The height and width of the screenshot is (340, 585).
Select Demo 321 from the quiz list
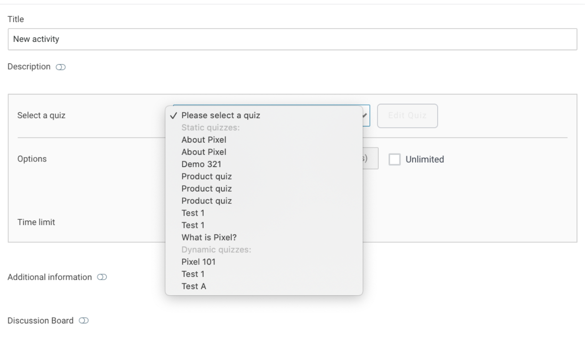tap(201, 164)
